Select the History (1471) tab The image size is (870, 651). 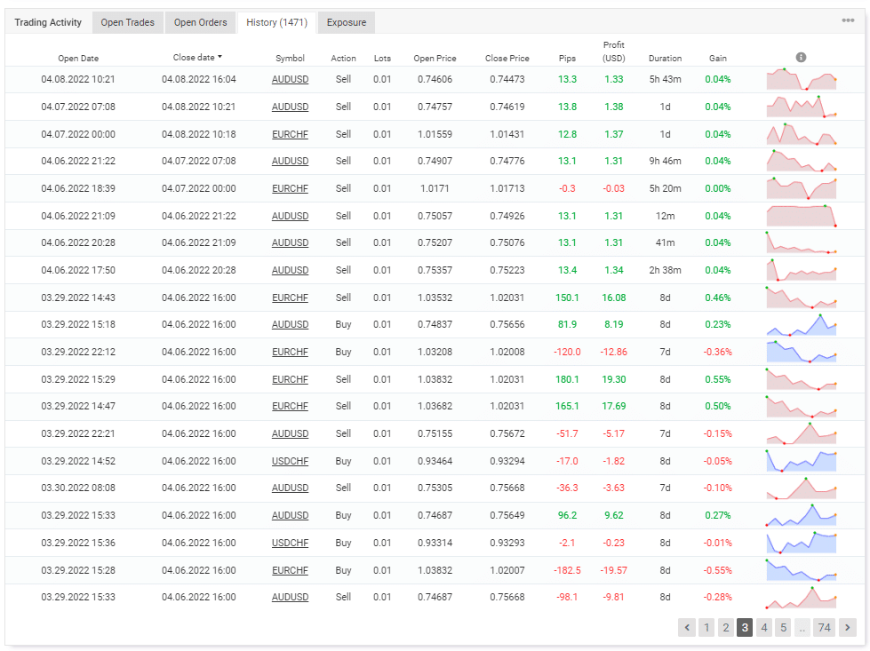click(x=277, y=22)
